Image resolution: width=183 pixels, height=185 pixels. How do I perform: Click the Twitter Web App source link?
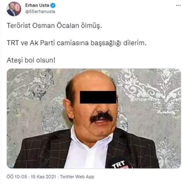(x=77, y=177)
